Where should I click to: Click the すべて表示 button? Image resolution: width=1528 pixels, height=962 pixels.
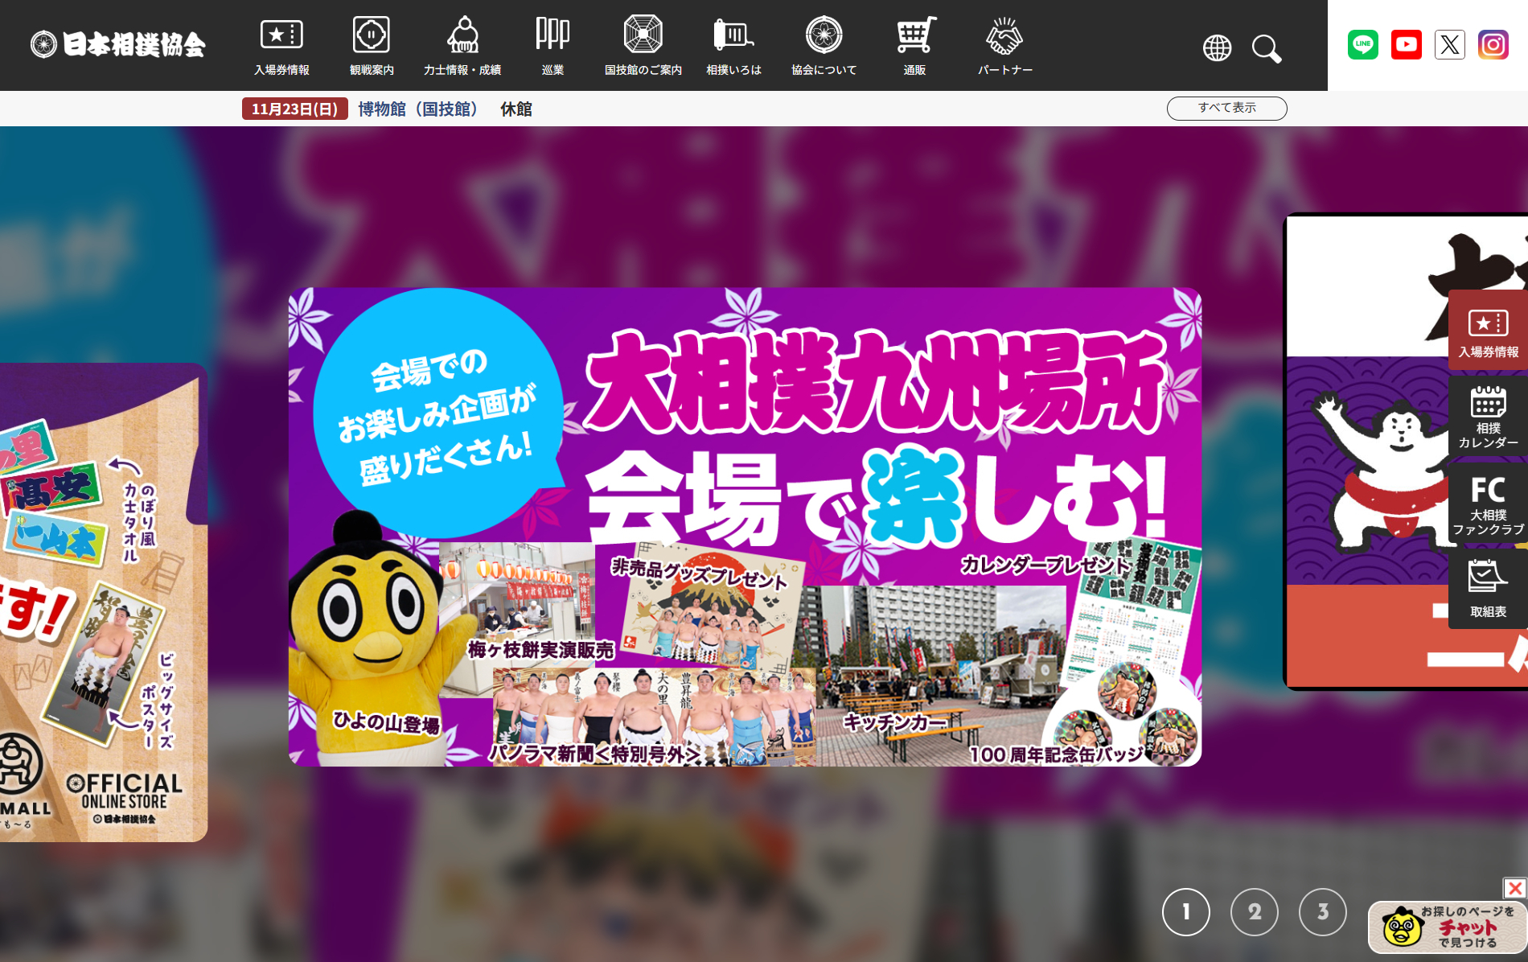[x=1226, y=108]
